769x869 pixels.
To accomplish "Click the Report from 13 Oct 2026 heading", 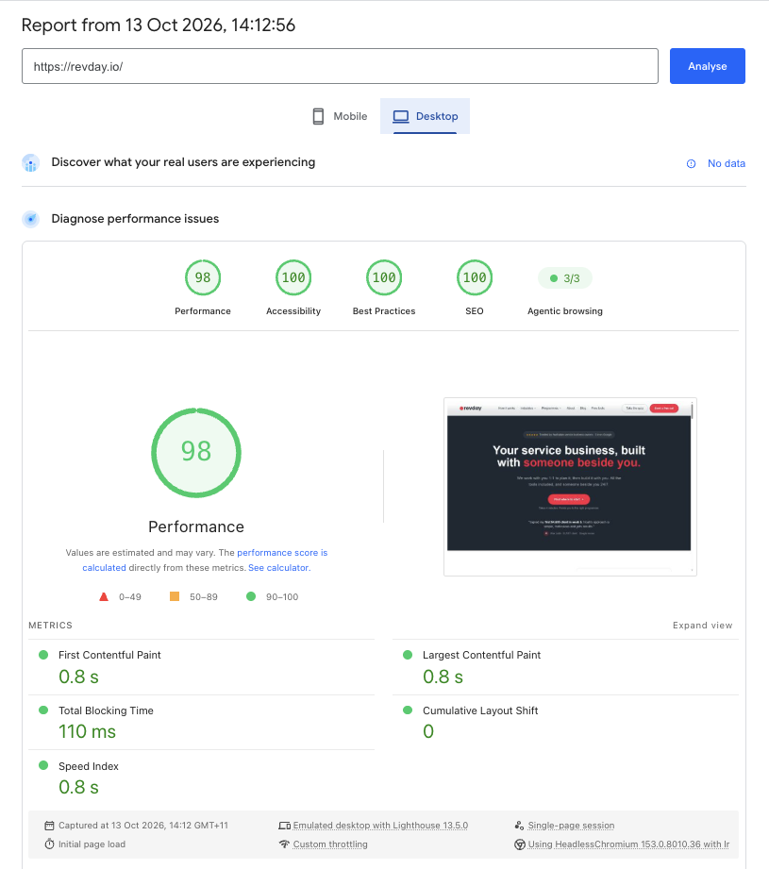I will click(x=158, y=25).
